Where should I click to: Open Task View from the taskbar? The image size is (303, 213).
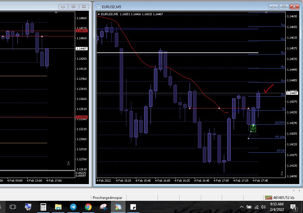tap(13, 207)
